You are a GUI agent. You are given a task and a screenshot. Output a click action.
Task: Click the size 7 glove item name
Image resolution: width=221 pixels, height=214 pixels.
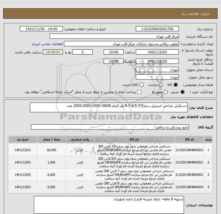pyautogui.click(x=134, y=175)
